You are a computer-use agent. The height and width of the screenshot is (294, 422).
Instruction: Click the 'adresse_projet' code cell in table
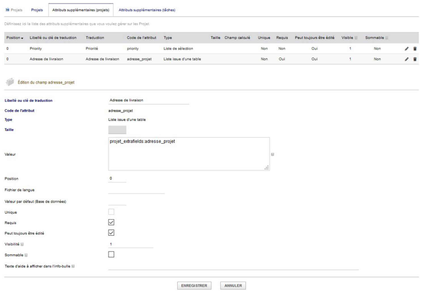click(x=139, y=59)
